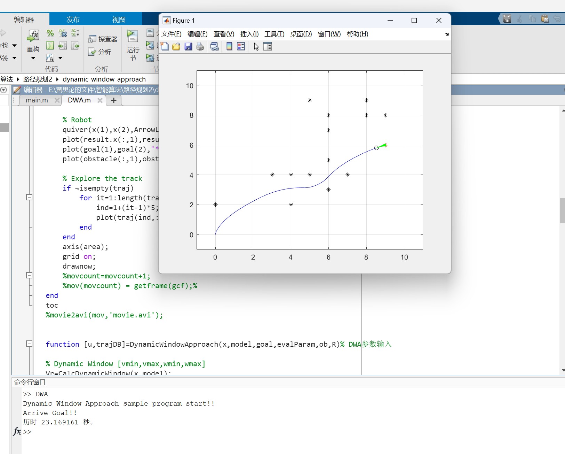Click the 路径规划2 folder in path bar
The height and width of the screenshot is (454, 565).
point(38,79)
